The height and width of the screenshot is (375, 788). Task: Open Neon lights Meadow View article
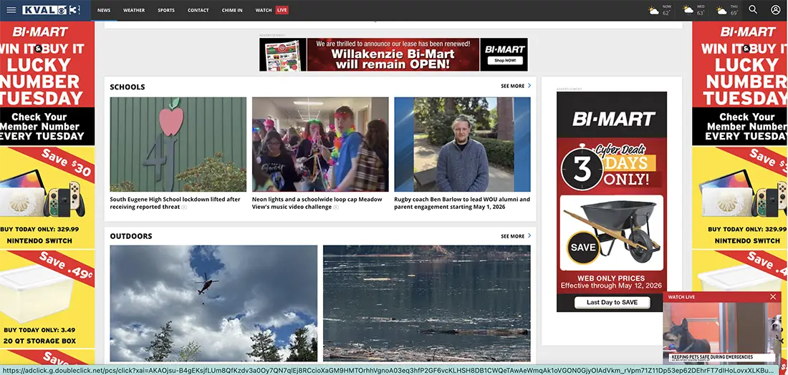pyautogui.click(x=317, y=203)
